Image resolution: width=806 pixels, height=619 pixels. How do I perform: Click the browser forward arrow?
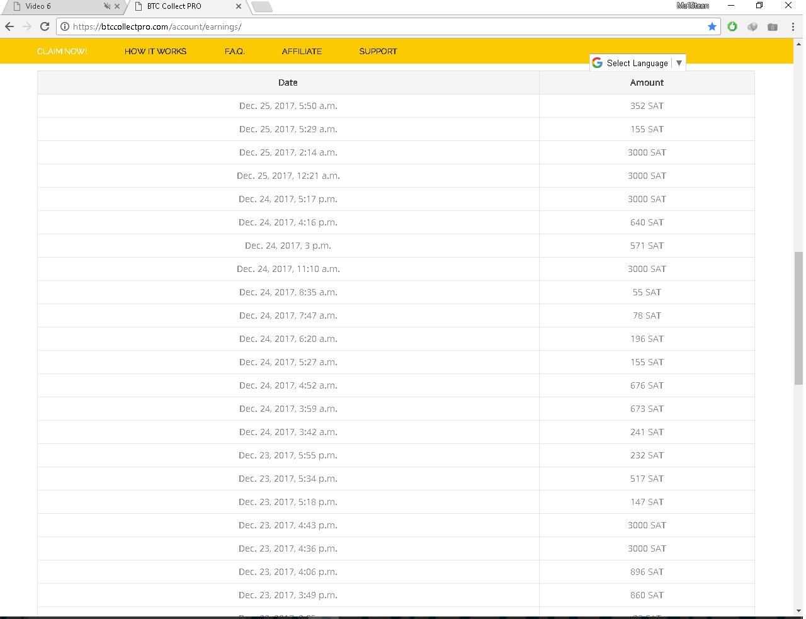pyautogui.click(x=27, y=26)
